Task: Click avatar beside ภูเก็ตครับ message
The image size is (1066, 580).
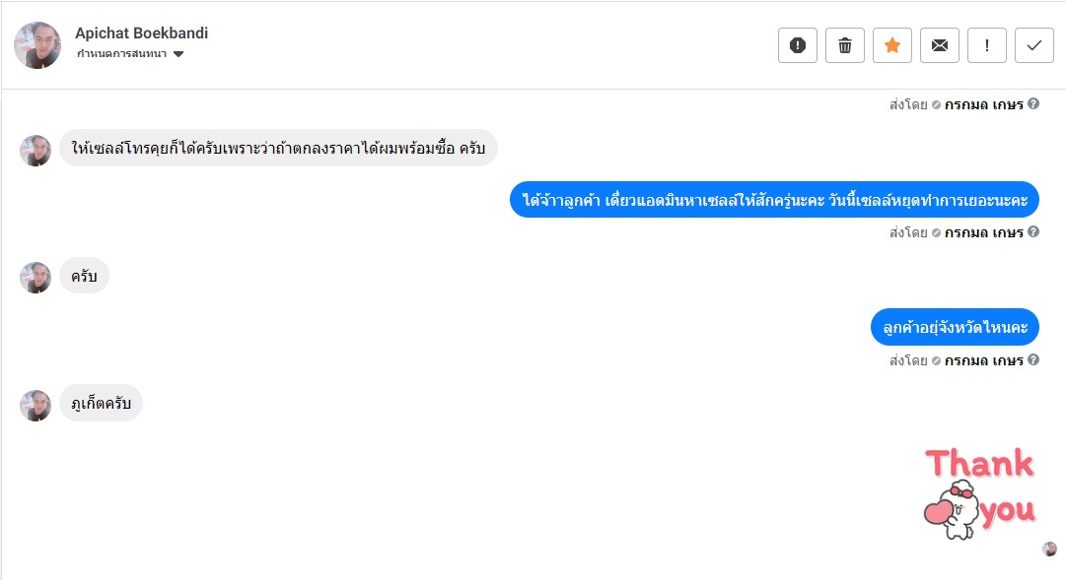Action: (x=36, y=406)
